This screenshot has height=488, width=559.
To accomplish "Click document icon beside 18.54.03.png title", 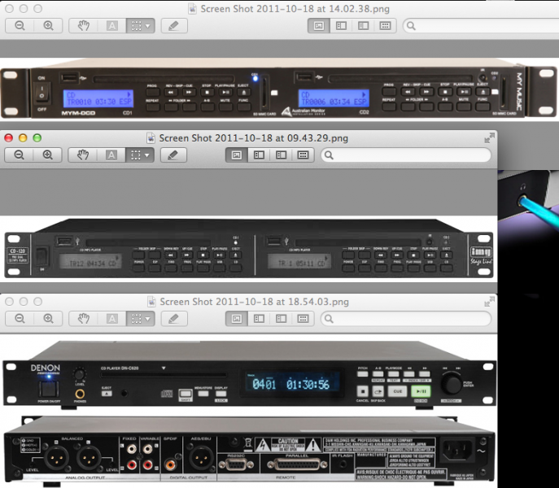I will [151, 302].
